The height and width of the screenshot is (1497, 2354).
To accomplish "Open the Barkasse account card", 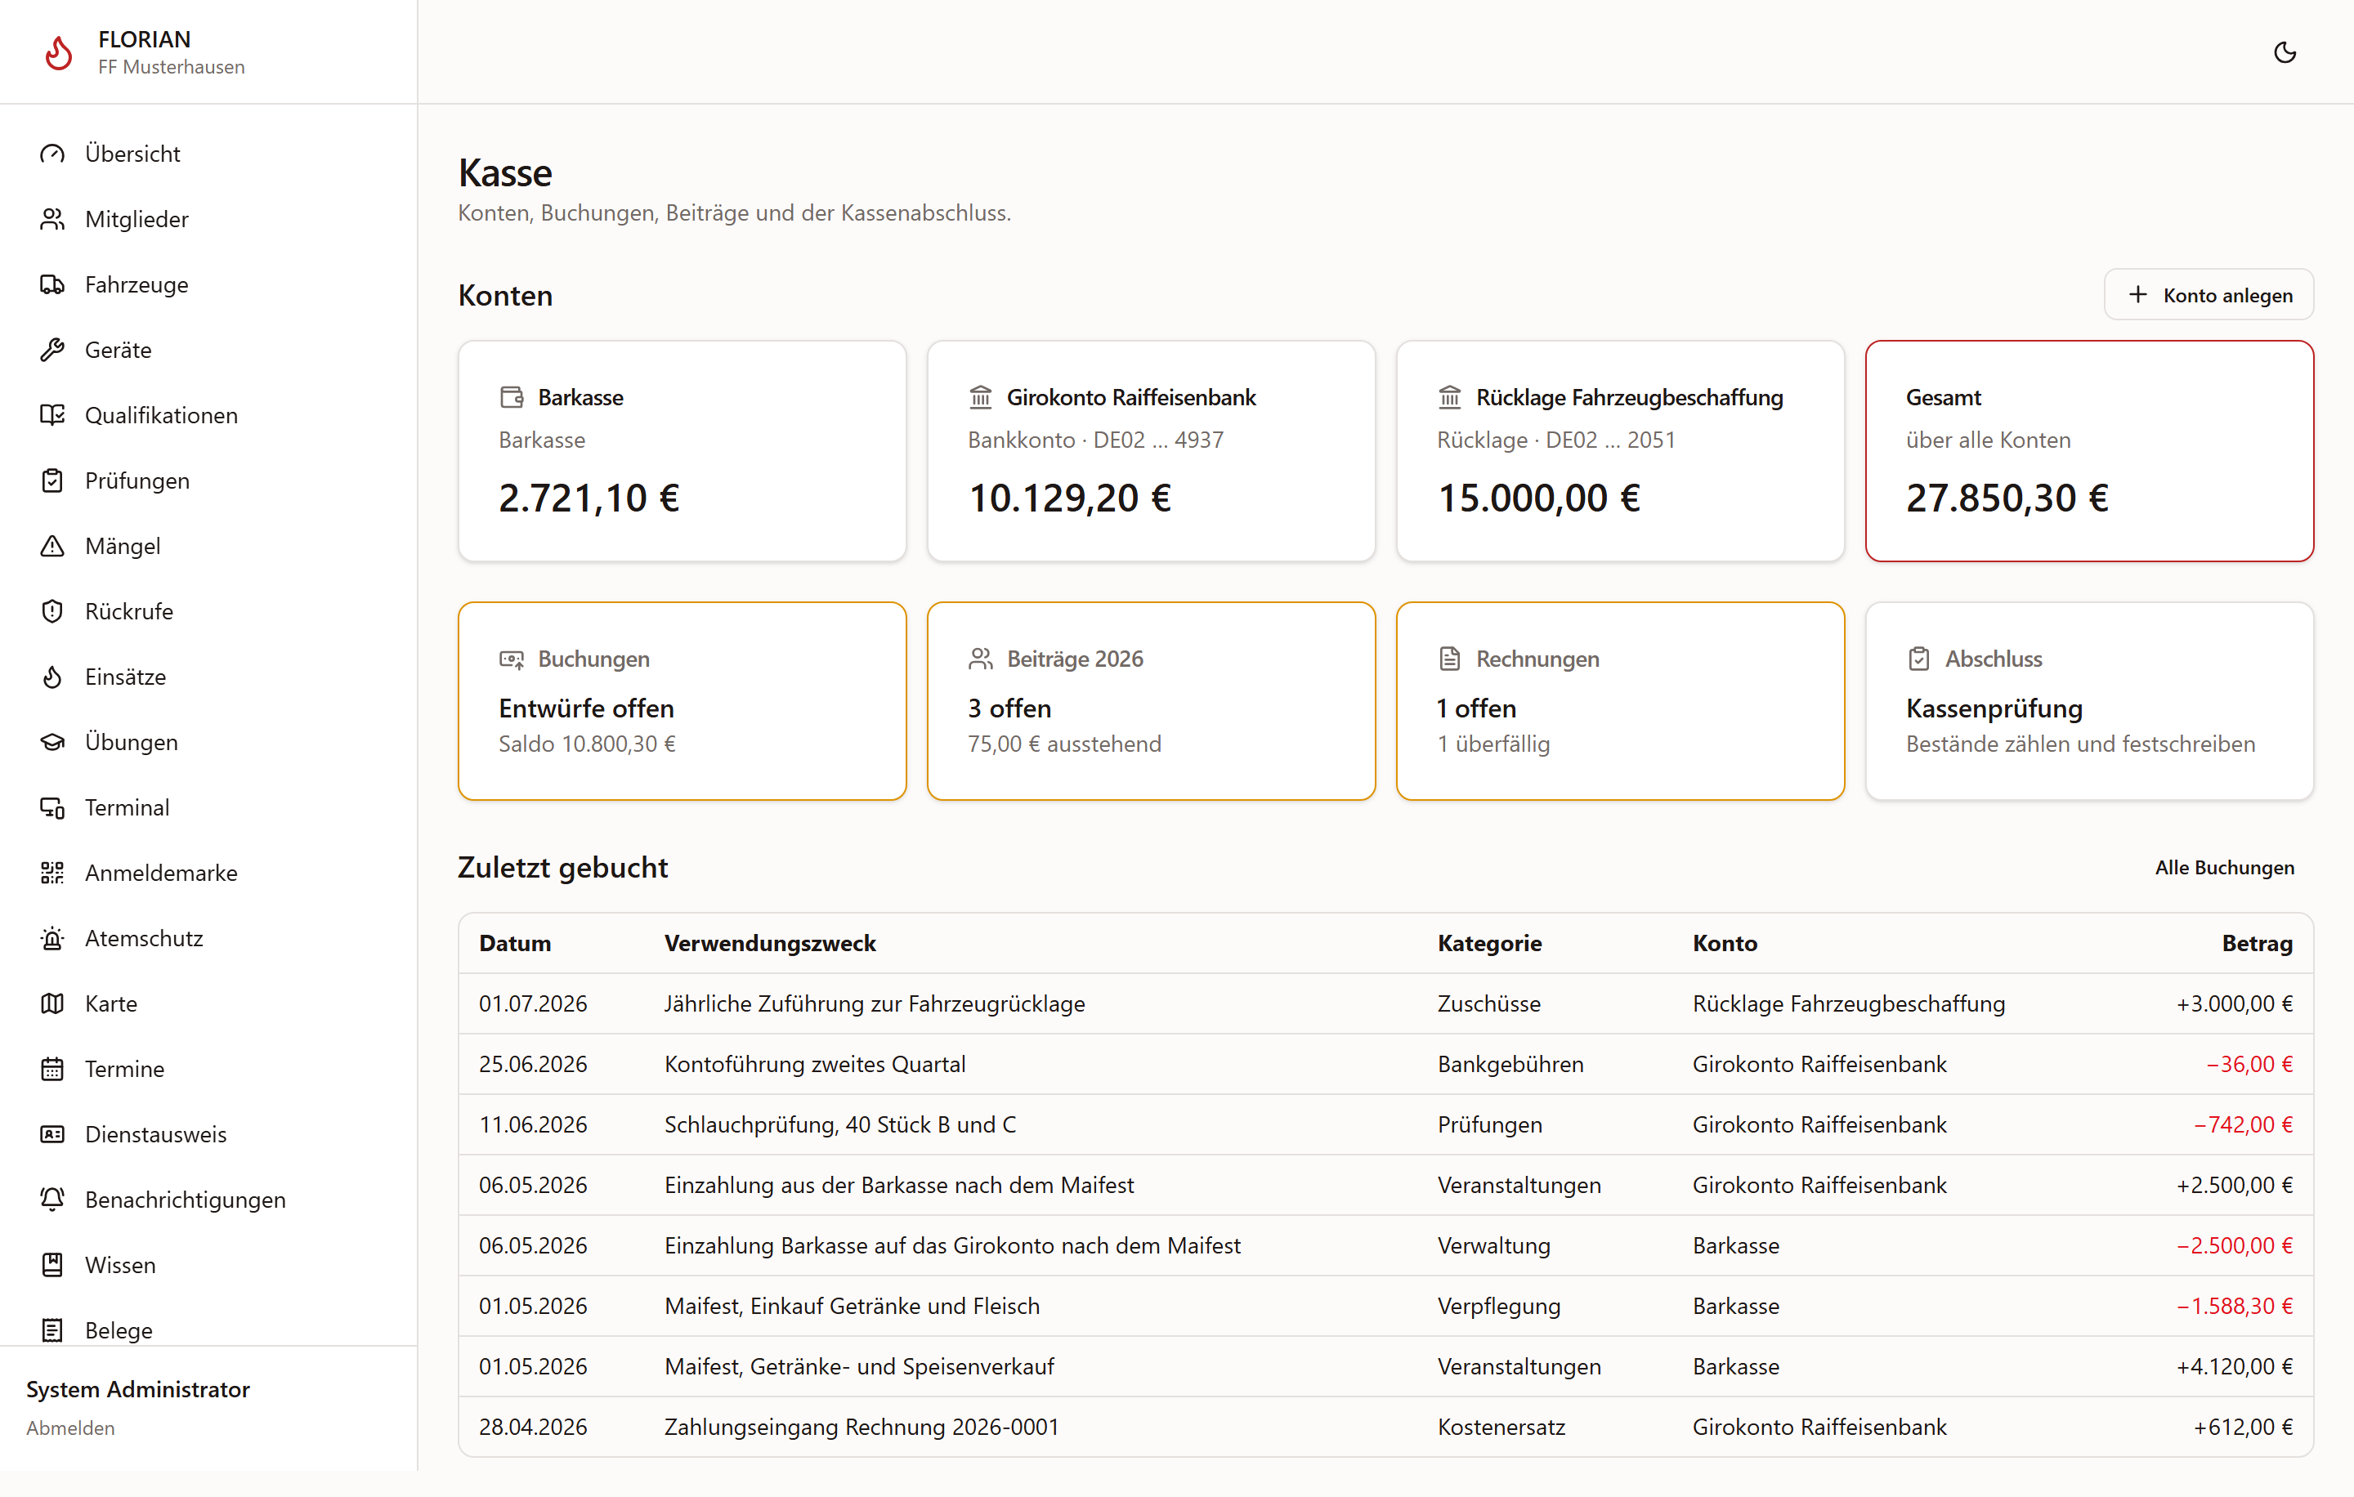I will (x=682, y=451).
